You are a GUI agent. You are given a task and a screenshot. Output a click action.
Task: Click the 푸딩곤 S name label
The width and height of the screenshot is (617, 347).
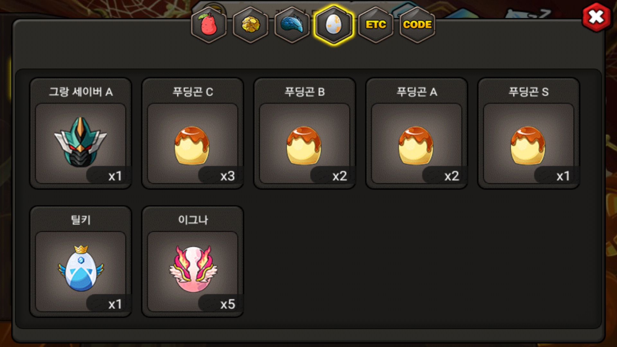coord(529,92)
